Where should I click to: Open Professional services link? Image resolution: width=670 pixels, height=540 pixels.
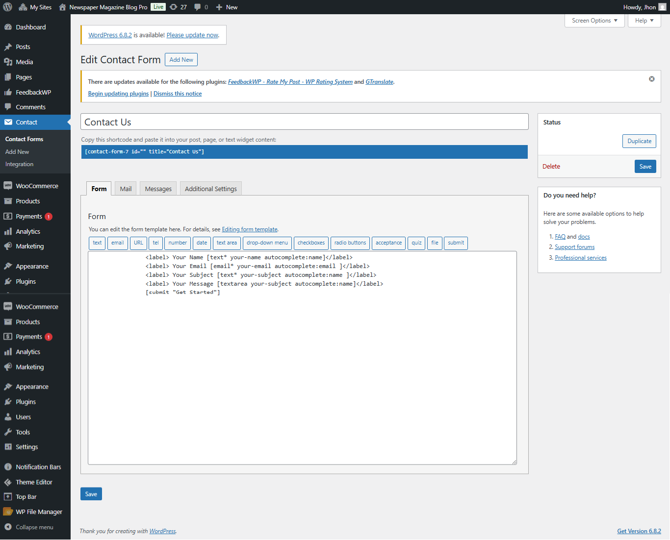[x=581, y=258]
